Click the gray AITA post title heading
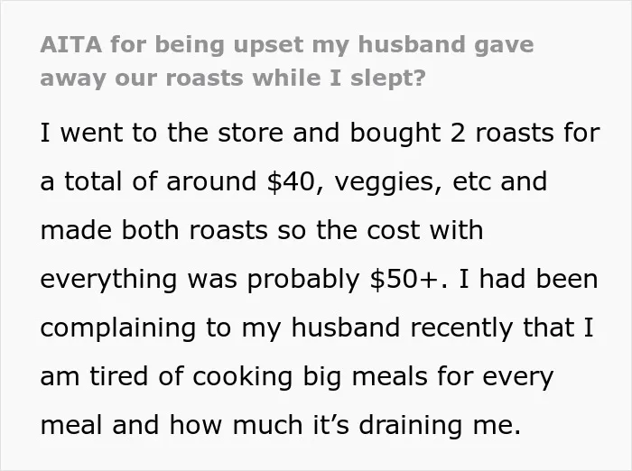Viewport: 632px width, 471px height. pyautogui.click(x=287, y=61)
